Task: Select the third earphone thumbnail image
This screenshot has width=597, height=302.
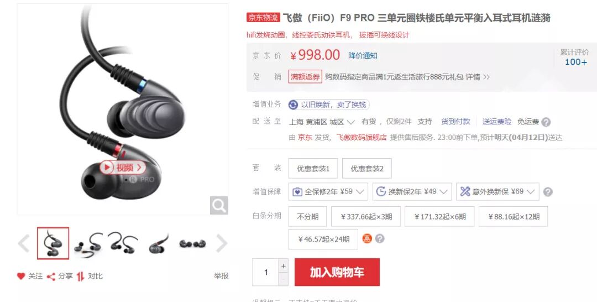Action: 123,243
